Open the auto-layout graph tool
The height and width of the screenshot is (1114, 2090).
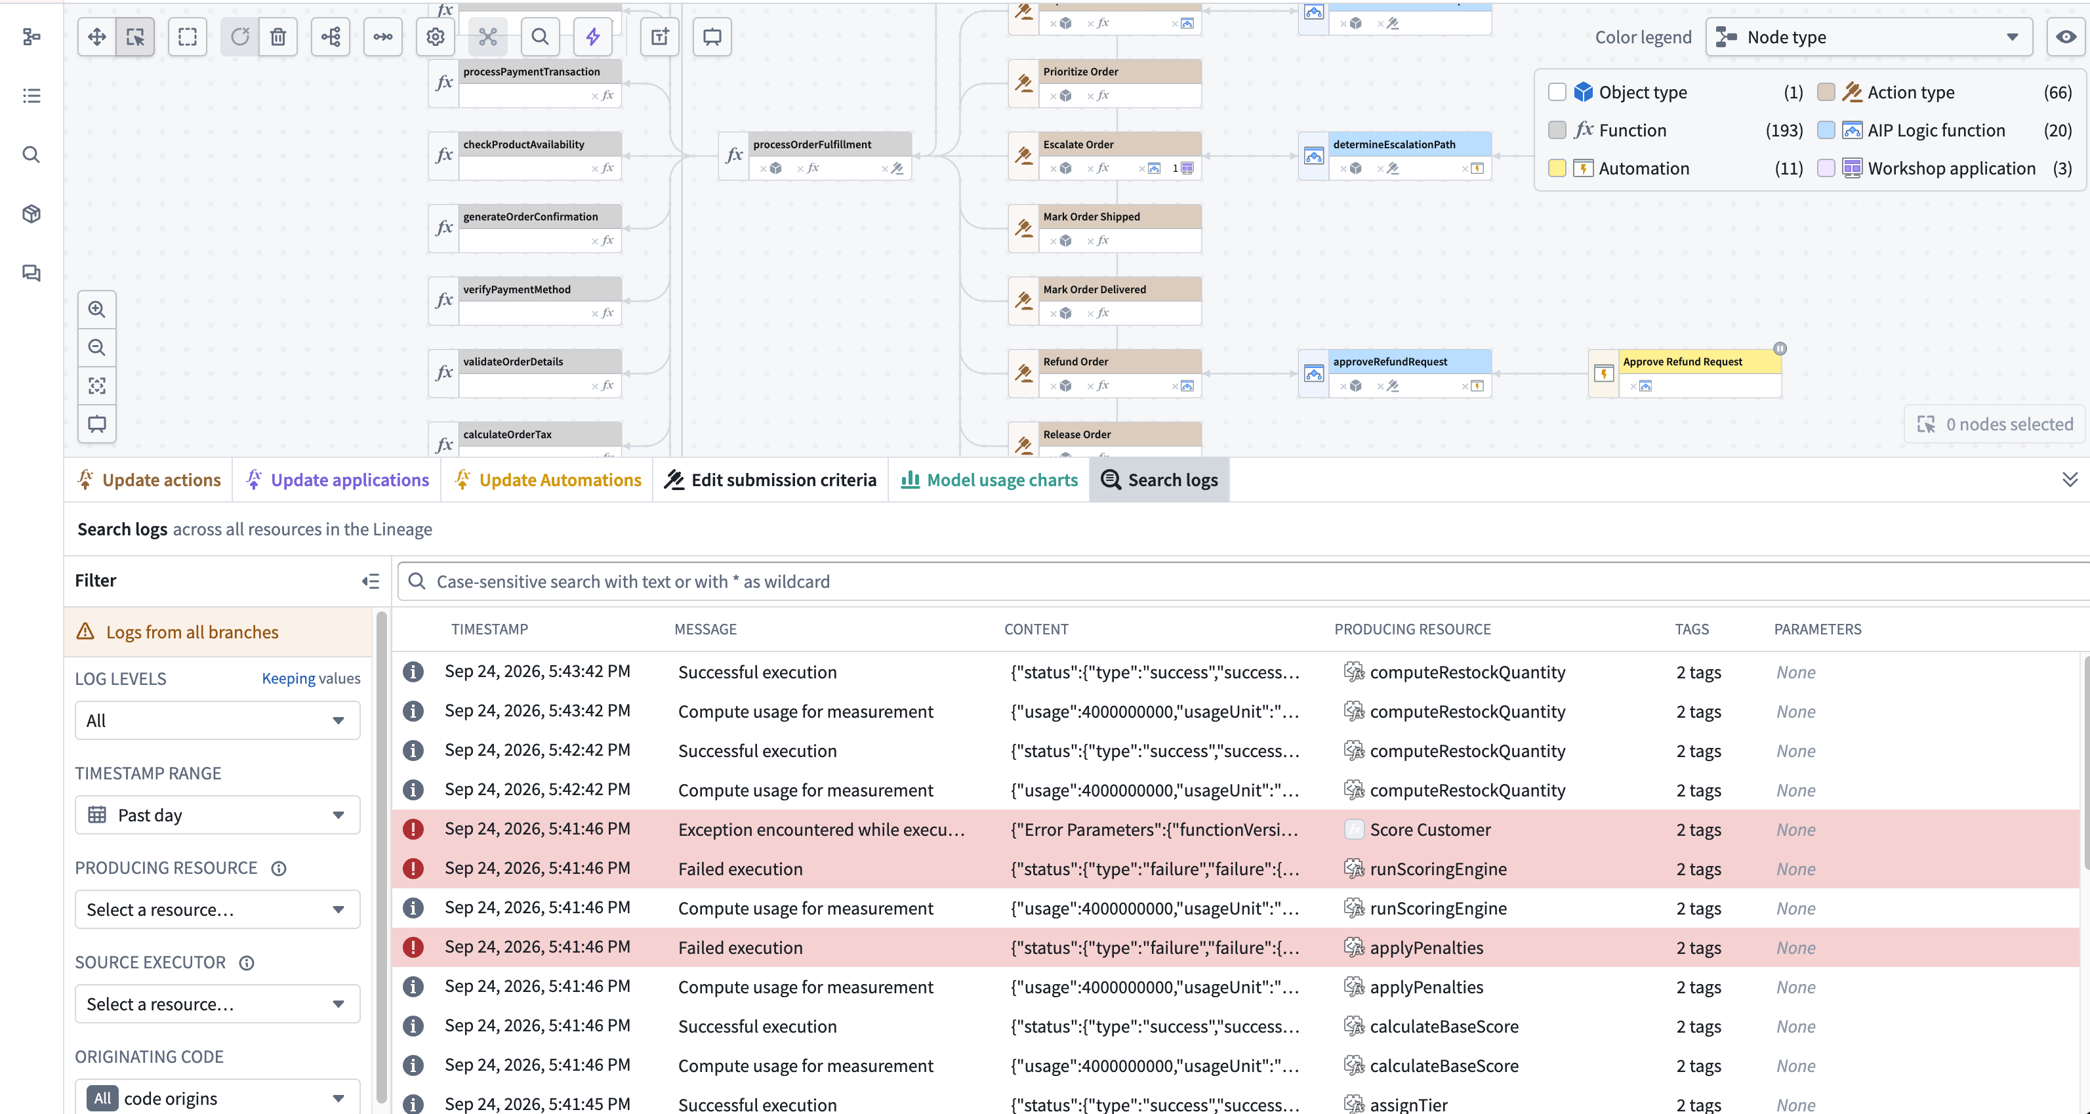(x=330, y=37)
